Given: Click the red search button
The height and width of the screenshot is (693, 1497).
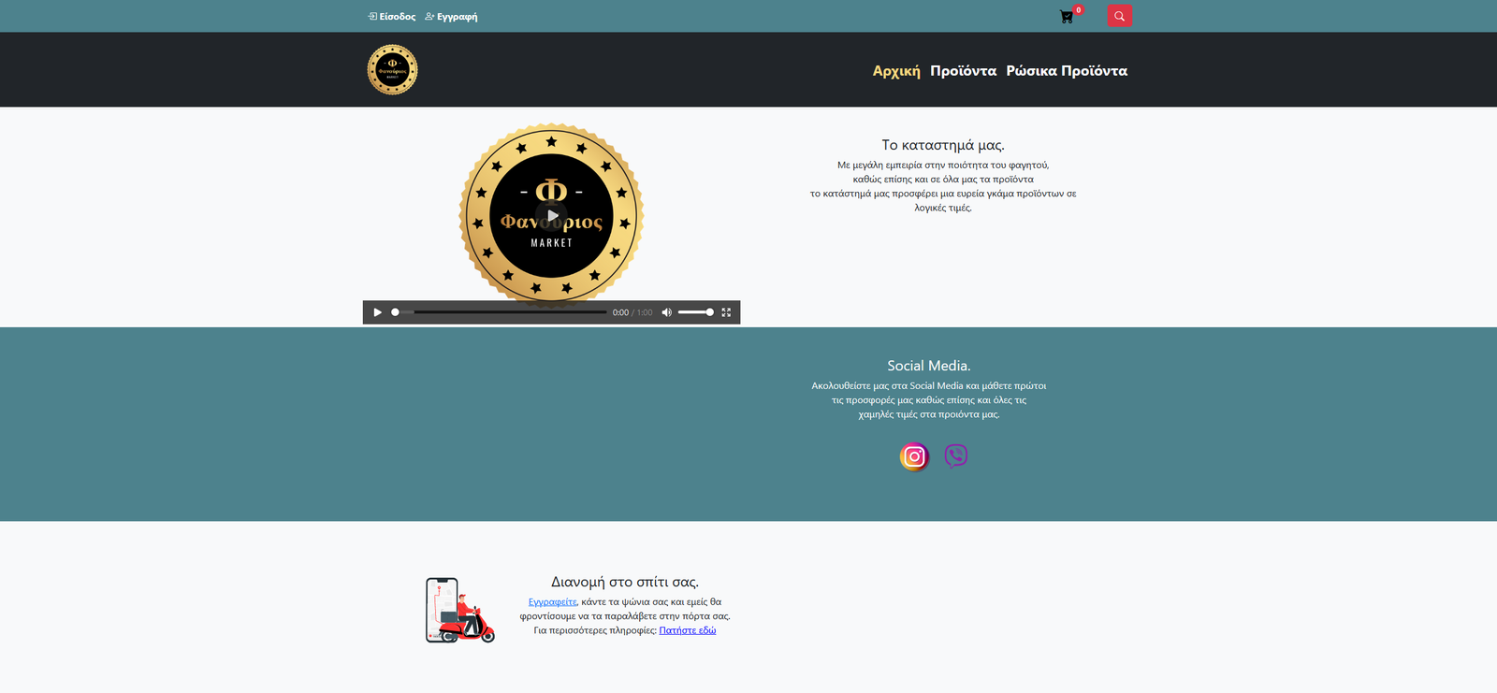Looking at the screenshot, I should click(x=1119, y=16).
